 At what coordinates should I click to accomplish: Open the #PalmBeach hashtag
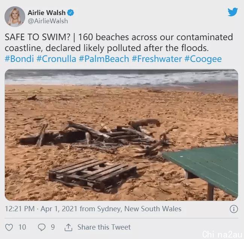104,59
